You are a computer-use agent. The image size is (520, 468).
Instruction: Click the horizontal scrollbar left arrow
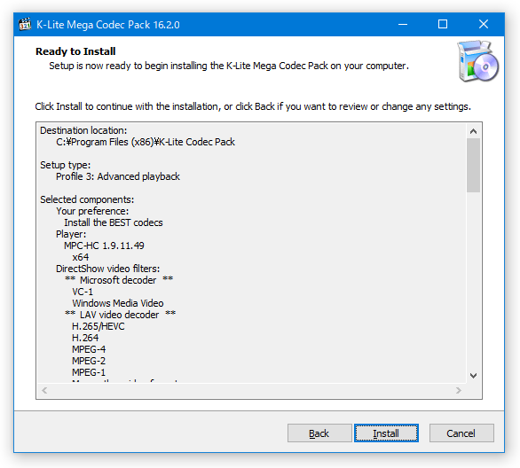point(44,391)
